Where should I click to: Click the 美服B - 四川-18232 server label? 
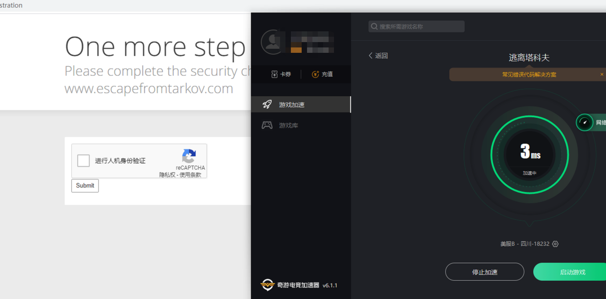pos(525,244)
